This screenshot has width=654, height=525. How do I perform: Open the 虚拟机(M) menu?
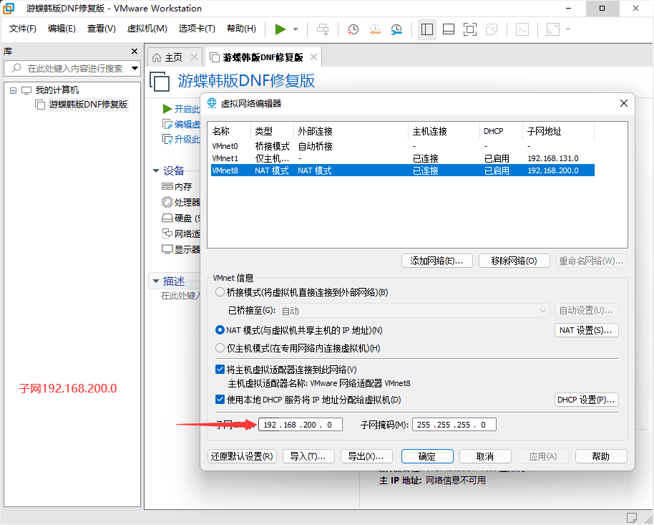147,29
